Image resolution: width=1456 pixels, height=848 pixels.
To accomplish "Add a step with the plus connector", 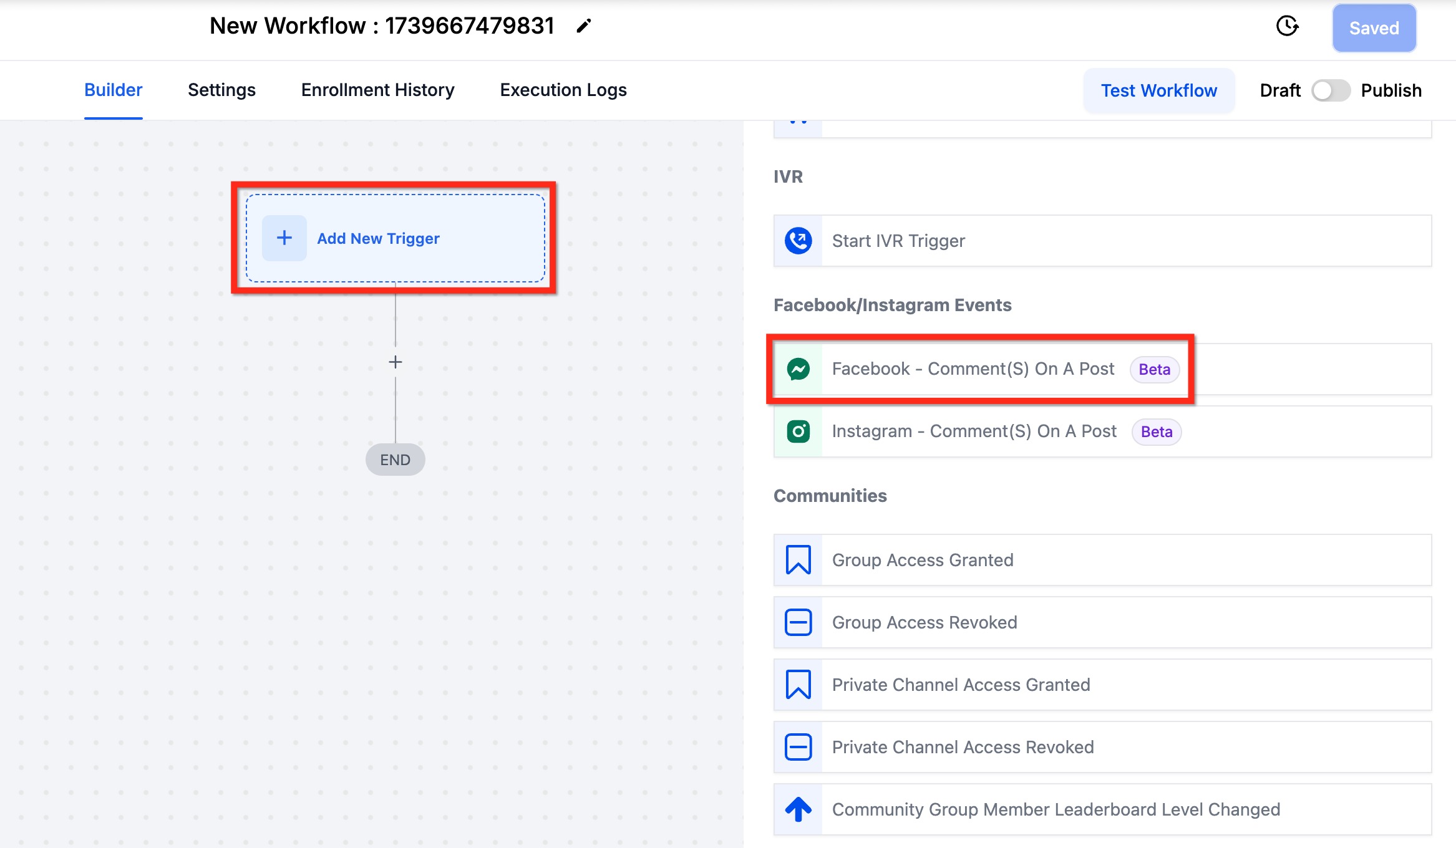I will click(x=395, y=362).
